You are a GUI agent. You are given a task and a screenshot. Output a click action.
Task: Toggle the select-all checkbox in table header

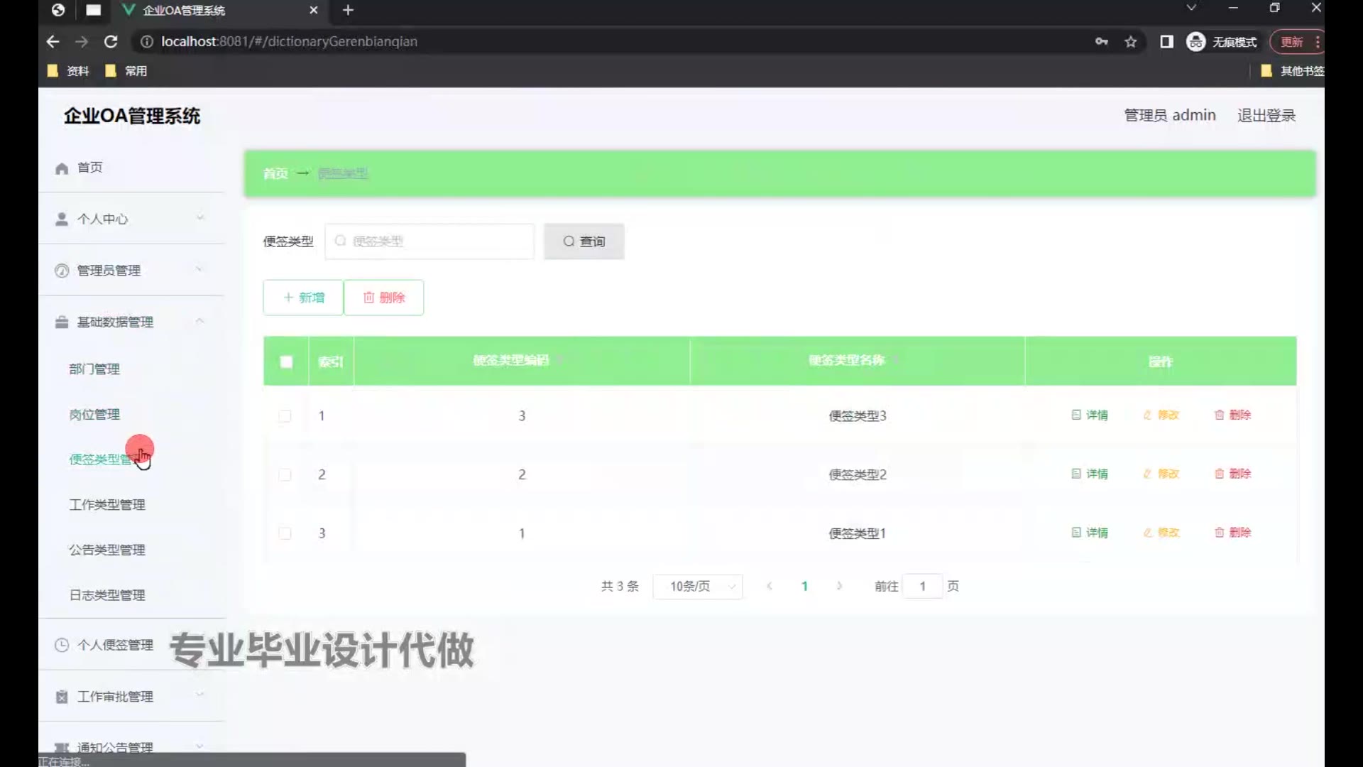click(286, 361)
